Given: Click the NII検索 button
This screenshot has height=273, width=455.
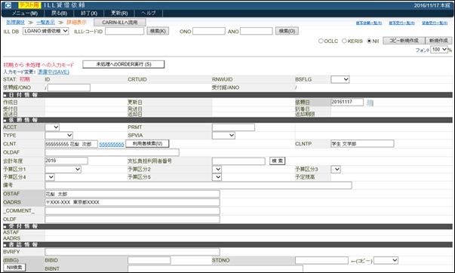Looking at the screenshot, I should coord(14,267).
